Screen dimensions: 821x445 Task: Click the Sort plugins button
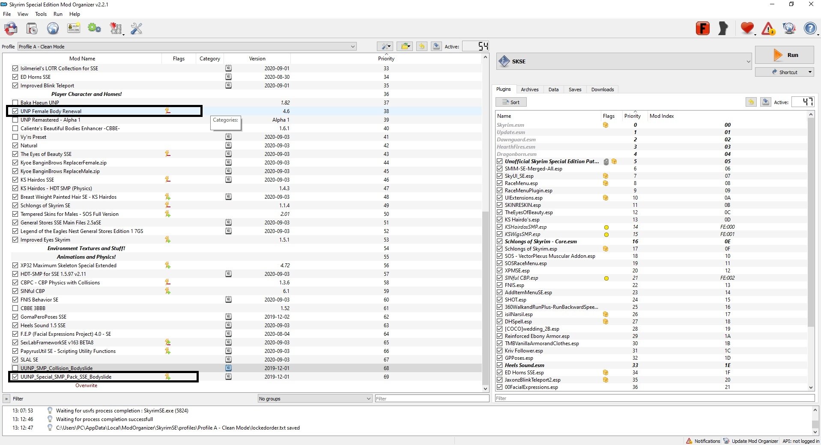pos(511,102)
